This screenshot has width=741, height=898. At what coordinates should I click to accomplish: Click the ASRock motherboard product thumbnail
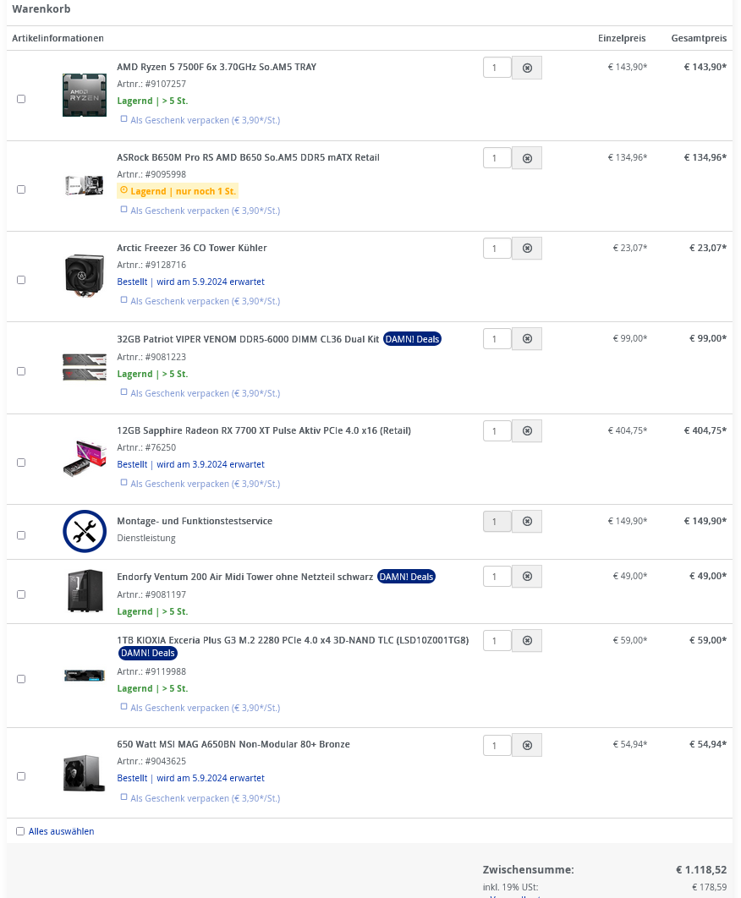coord(84,185)
